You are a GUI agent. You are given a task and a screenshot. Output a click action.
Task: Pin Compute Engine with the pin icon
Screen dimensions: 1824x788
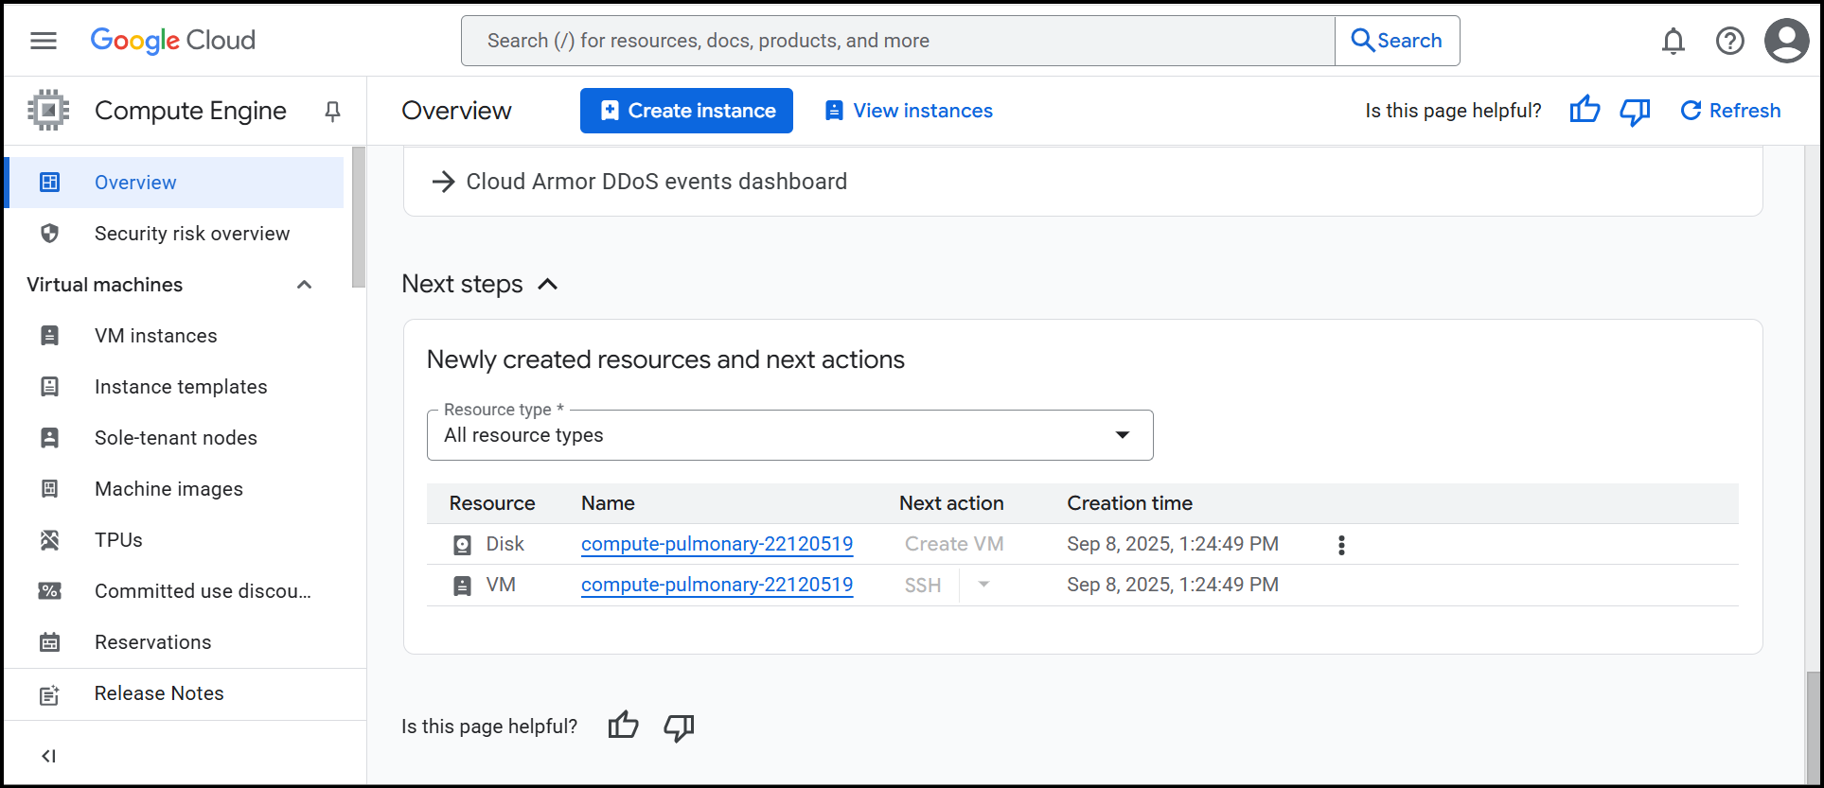point(332,112)
